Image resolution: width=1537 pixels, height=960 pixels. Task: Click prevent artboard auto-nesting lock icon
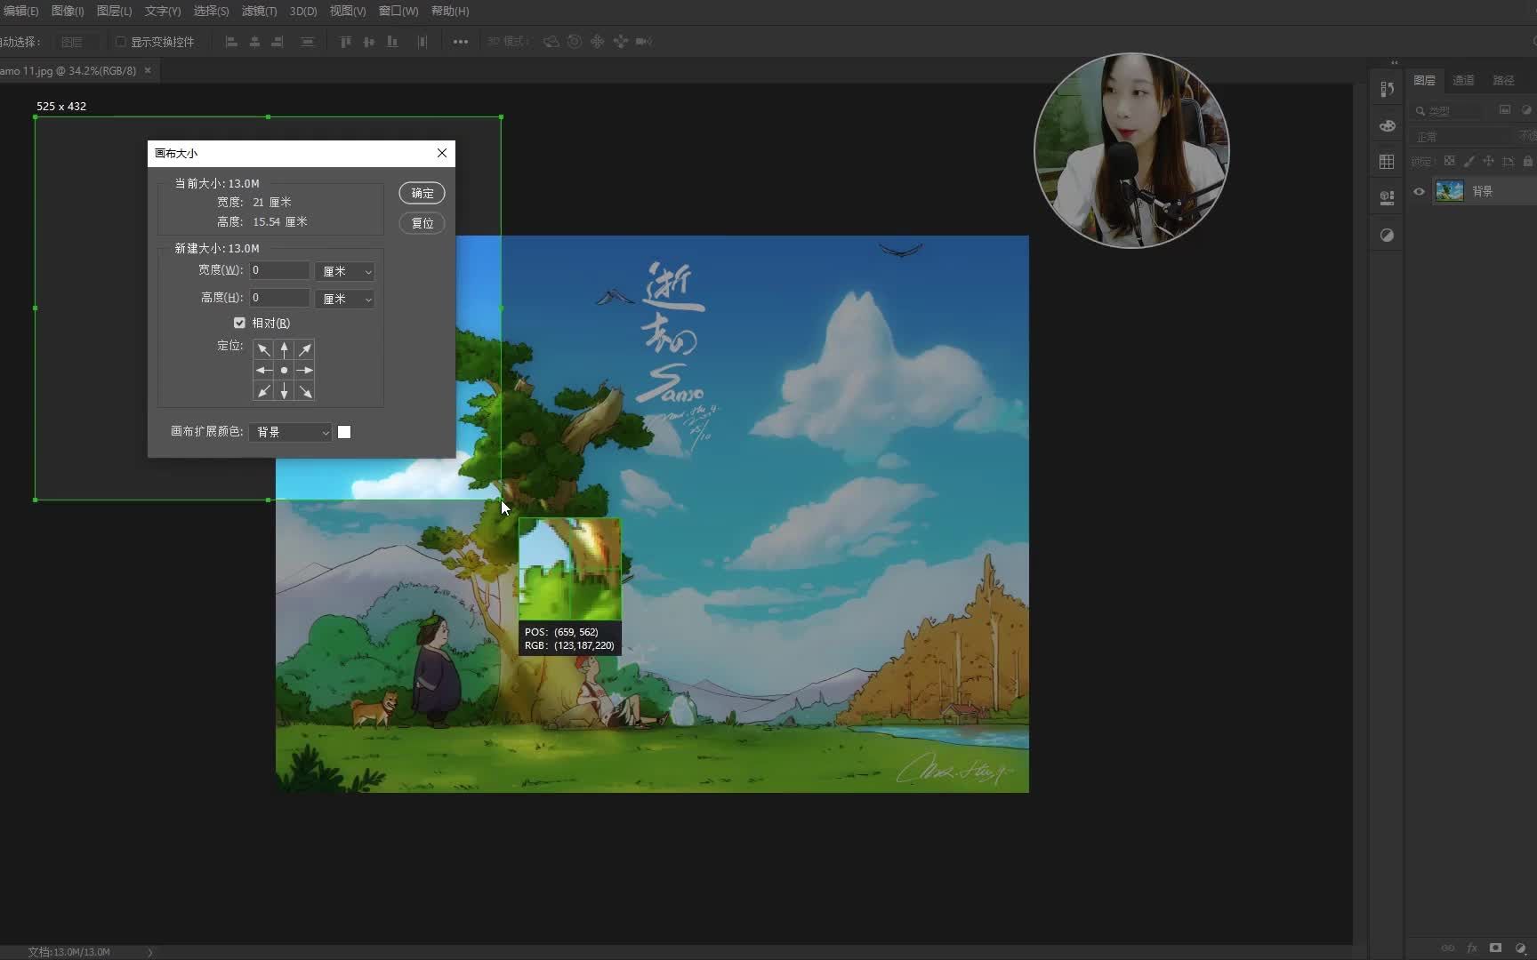pos(1508,162)
